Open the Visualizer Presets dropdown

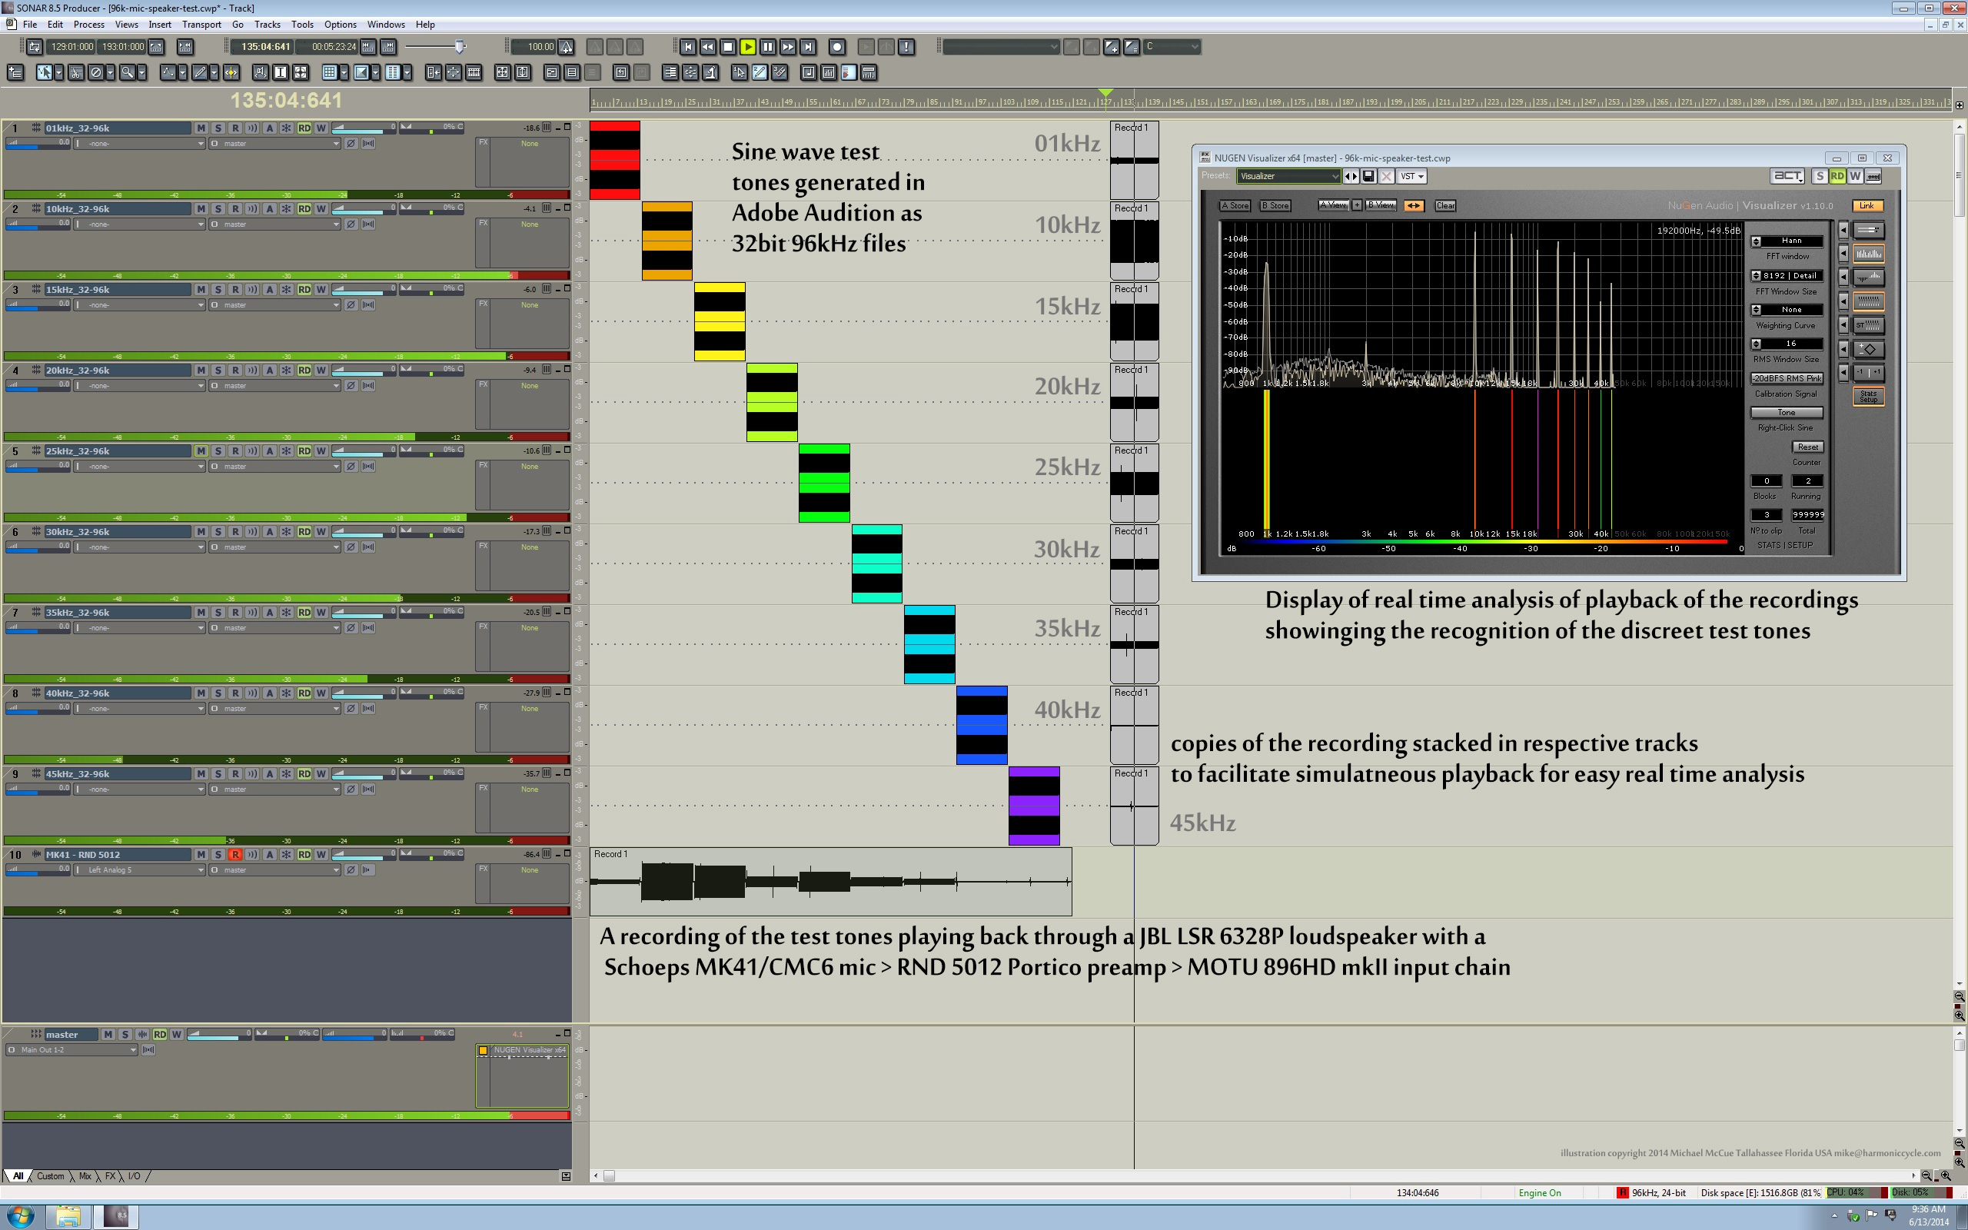(1288, 177)
